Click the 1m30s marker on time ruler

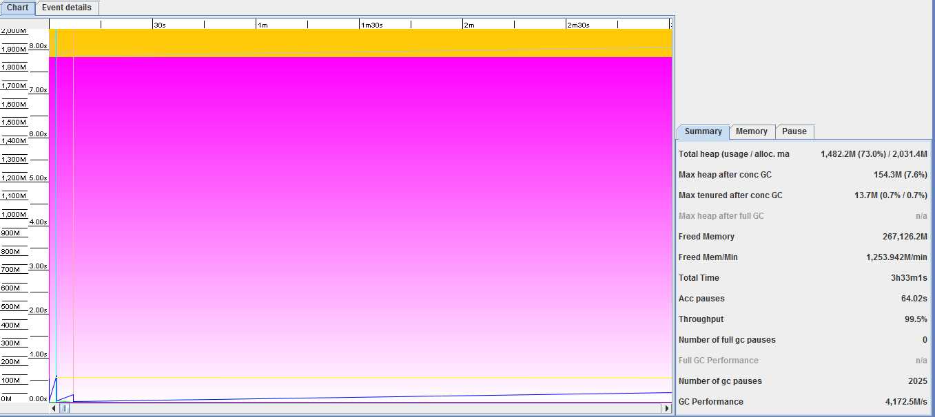tap(371, 25)
